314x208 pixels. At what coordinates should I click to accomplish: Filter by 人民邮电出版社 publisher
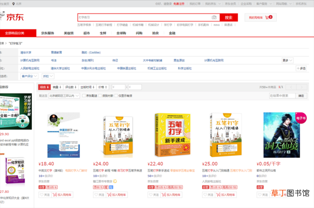(x=30, y=68)
